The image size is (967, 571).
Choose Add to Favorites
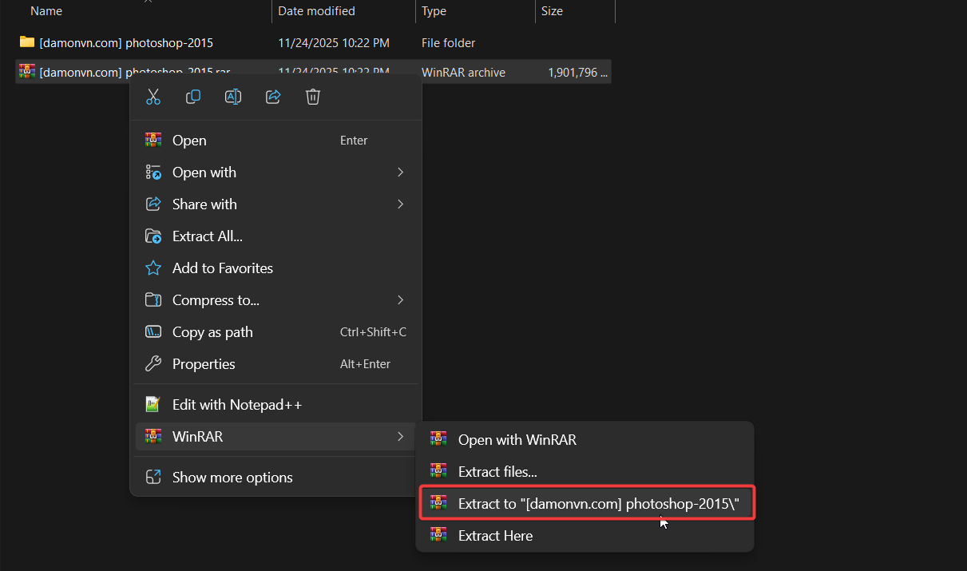point(276,268)
